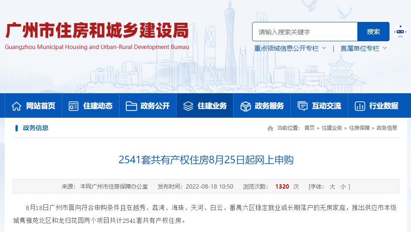Open 直属单位专栏 link
Viewport: 411px width, 232px height.
tap(359, 48)
